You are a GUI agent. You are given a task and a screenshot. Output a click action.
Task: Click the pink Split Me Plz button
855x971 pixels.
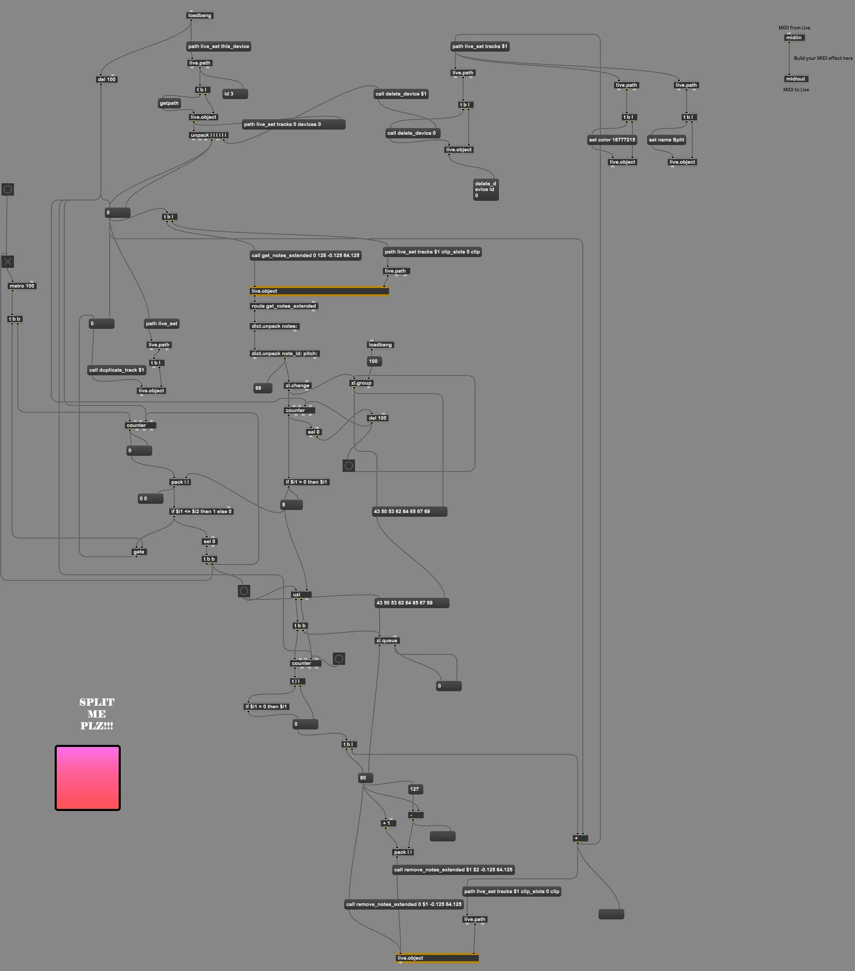coord(88,778)
